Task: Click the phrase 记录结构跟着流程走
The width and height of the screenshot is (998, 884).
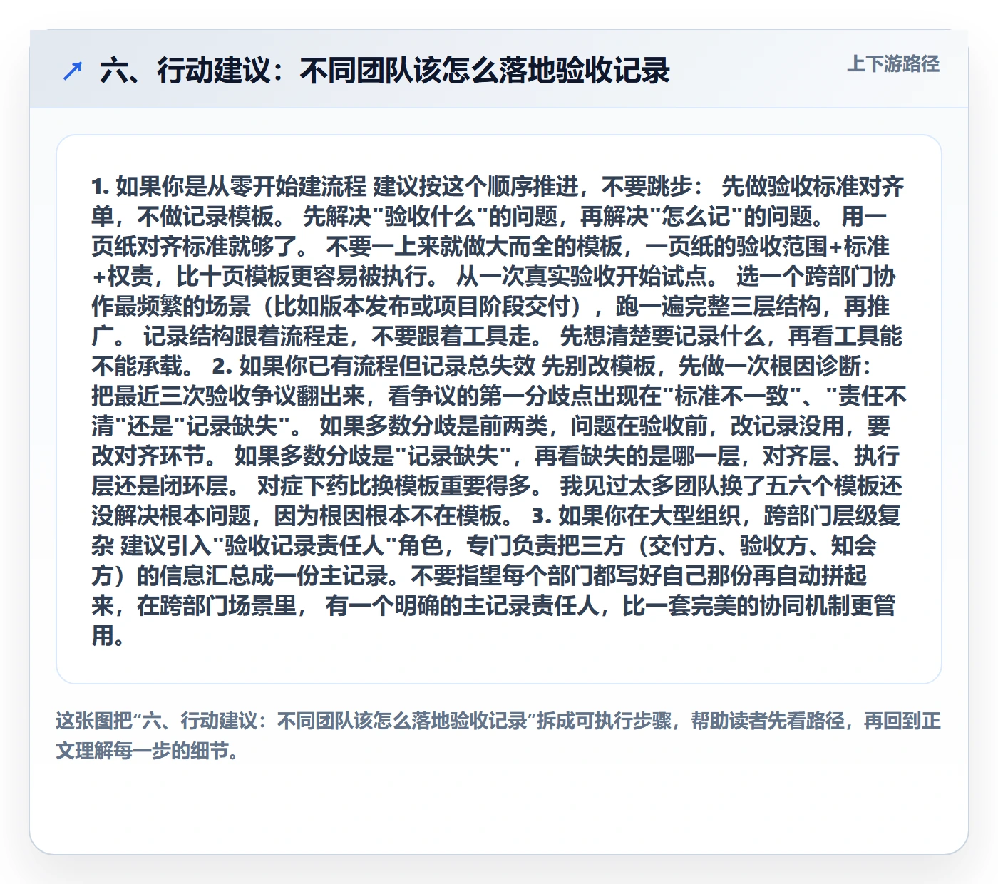Action: point(245,336)
